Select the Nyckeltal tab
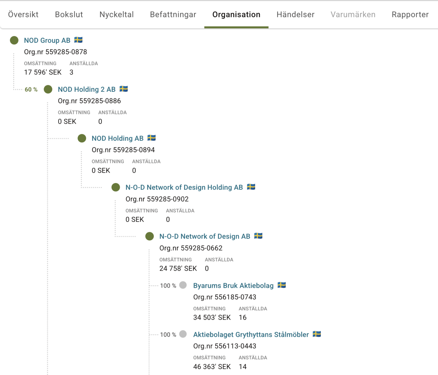The image size is (438, 375). [117, 15]
